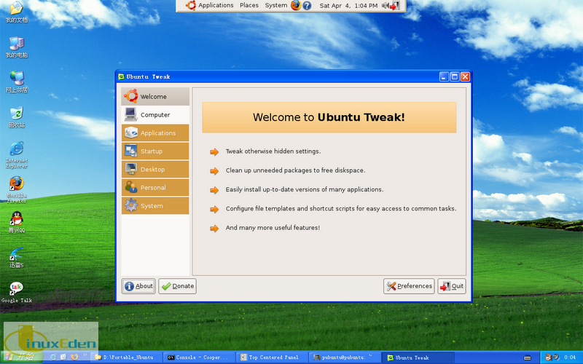Click the gear icon beside System
Screen dimensions: 583x364
[131, 205]
